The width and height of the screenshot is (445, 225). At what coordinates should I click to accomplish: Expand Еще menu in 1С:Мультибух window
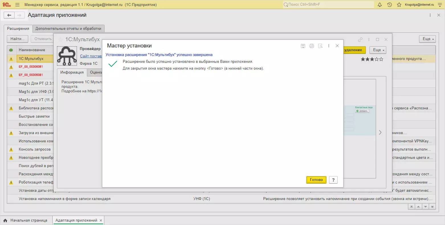click(378, 50)
